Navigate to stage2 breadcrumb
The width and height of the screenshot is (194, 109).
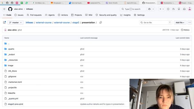coord(76,22)
